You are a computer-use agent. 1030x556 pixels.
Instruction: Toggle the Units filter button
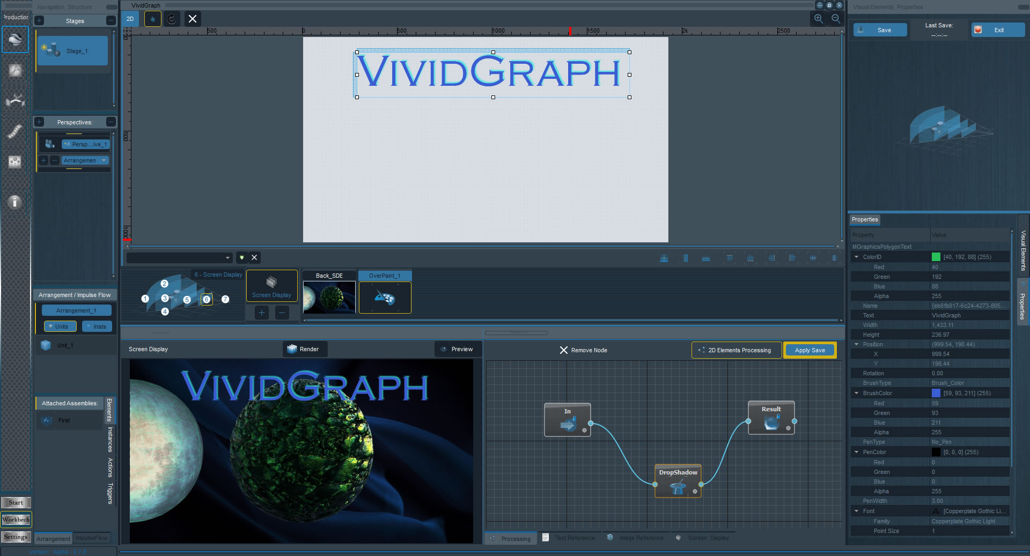click(60, 327)
